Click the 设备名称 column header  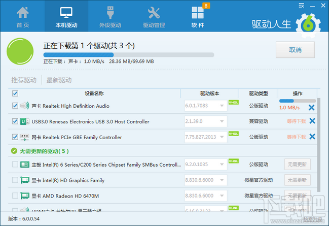94,93
